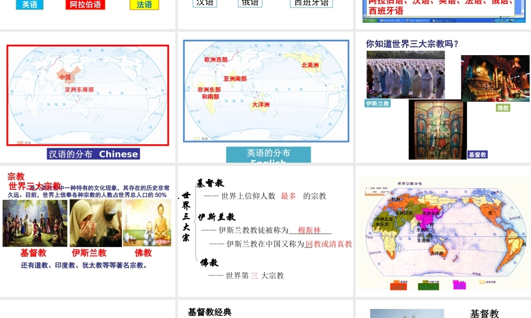
Task: Click the 基督教 title in bottom-right slide
Action: (x=484, y=313)
